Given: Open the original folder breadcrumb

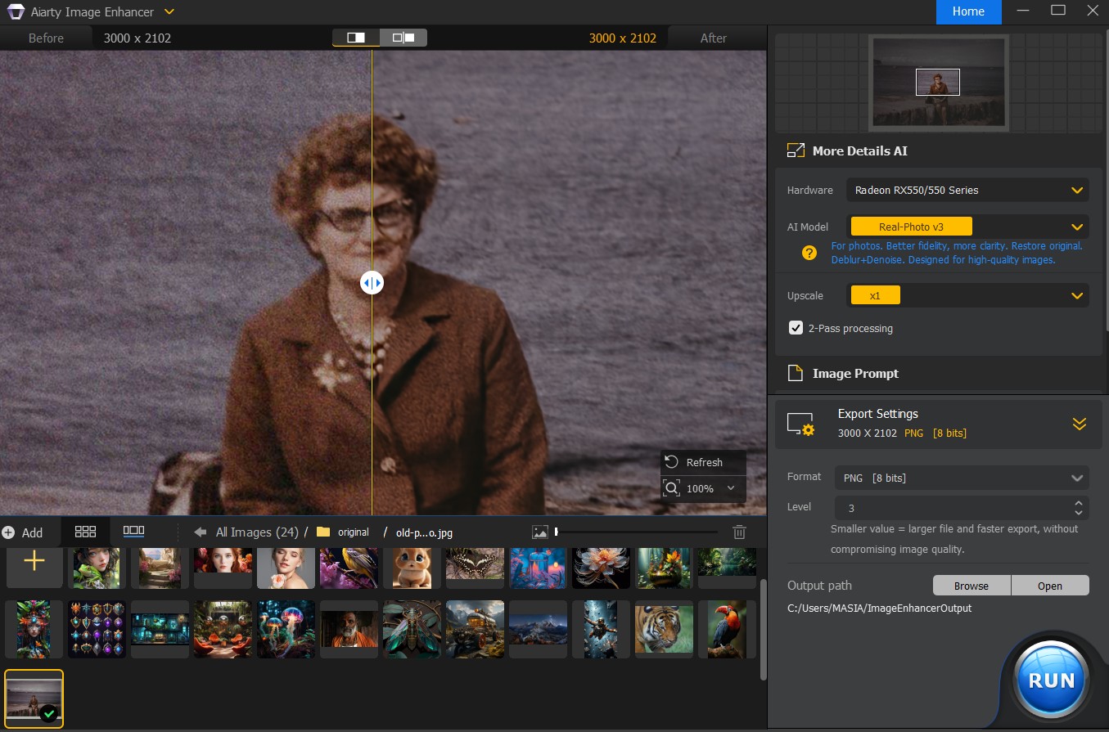Looking at the screenshot, I should 343,532.
